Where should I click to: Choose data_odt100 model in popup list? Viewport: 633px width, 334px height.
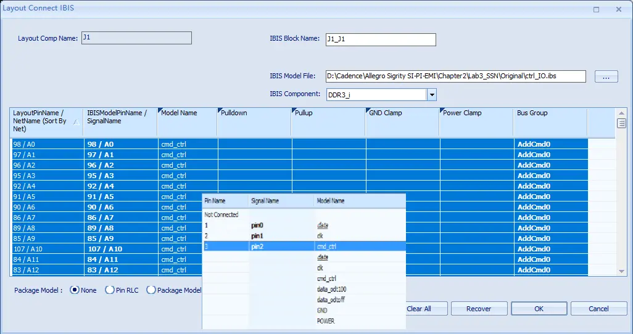[331, 289]
